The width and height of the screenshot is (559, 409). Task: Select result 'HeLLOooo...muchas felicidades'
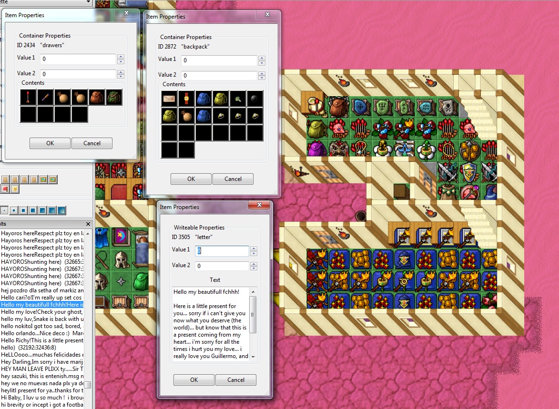(42, 355)
